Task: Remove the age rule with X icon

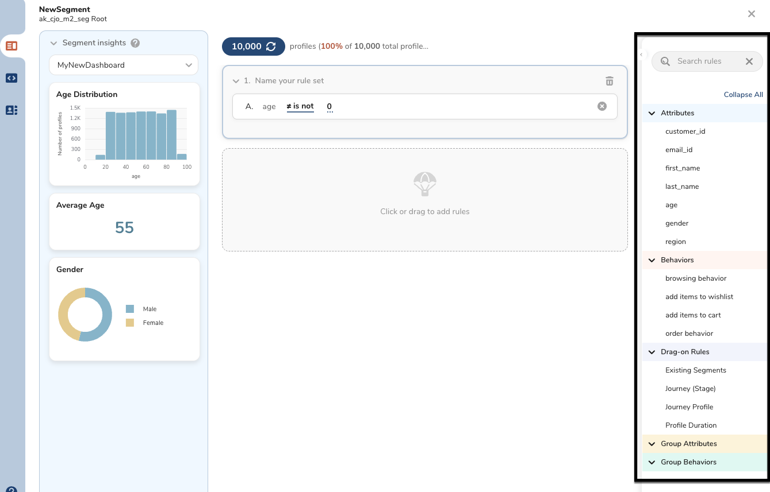Action: click(x=602, y=106)
